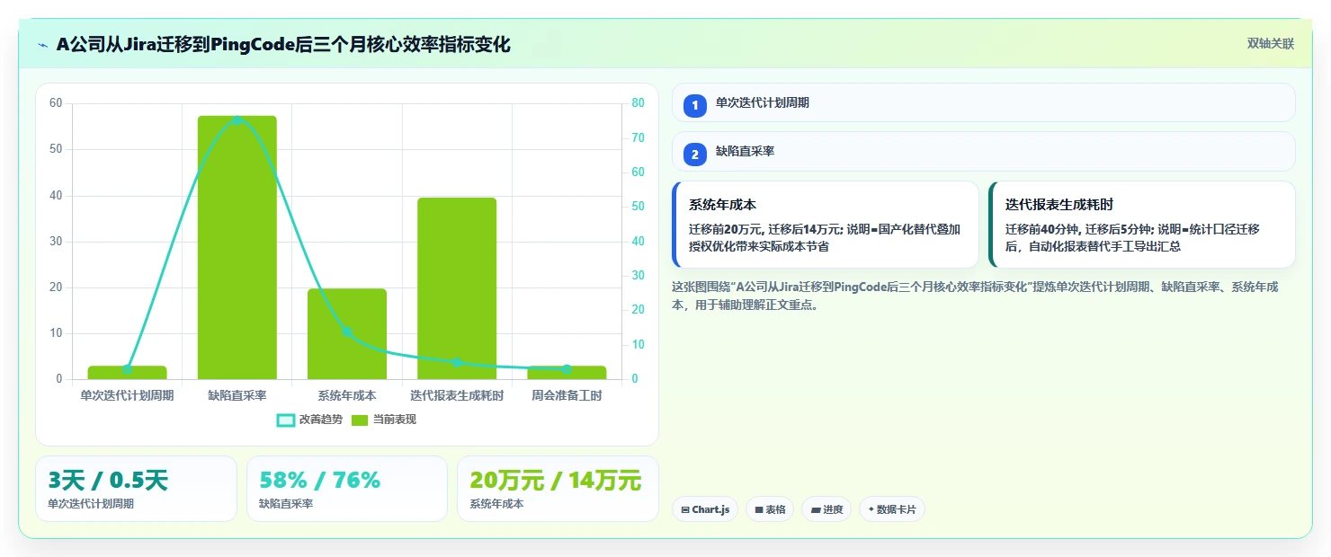
Task: Click the icon in the 表格 tag
Action: coord(759,509)
